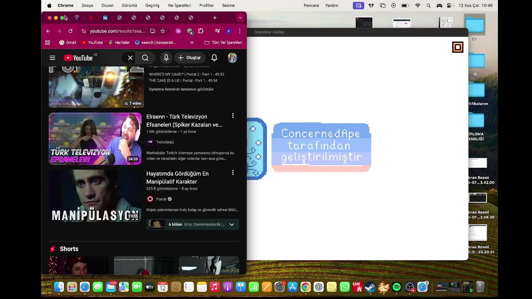This screenshot has width=532, height=299.
Task: View site information icon in address bar
Action: point(84,31)
